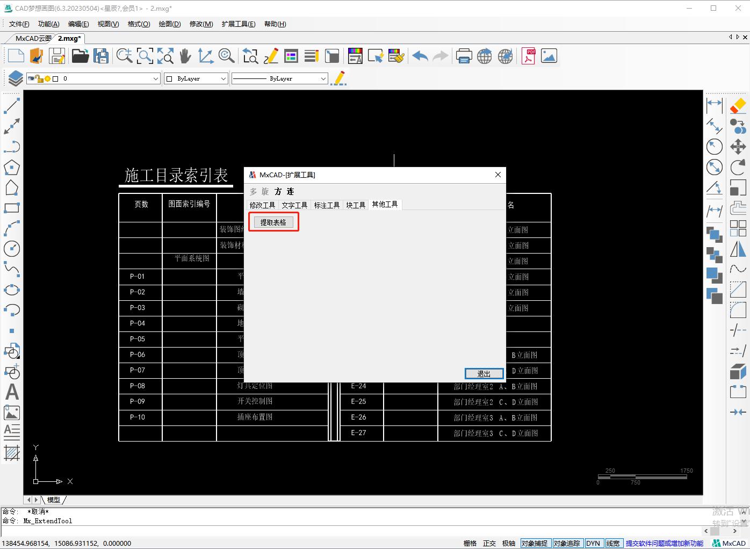750x549 pixels.
Task: Disable 对象捕捉 object snap
Action: click(534, 543)
